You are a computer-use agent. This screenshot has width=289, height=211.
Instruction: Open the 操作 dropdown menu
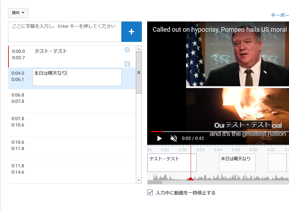tap(18, 13)
